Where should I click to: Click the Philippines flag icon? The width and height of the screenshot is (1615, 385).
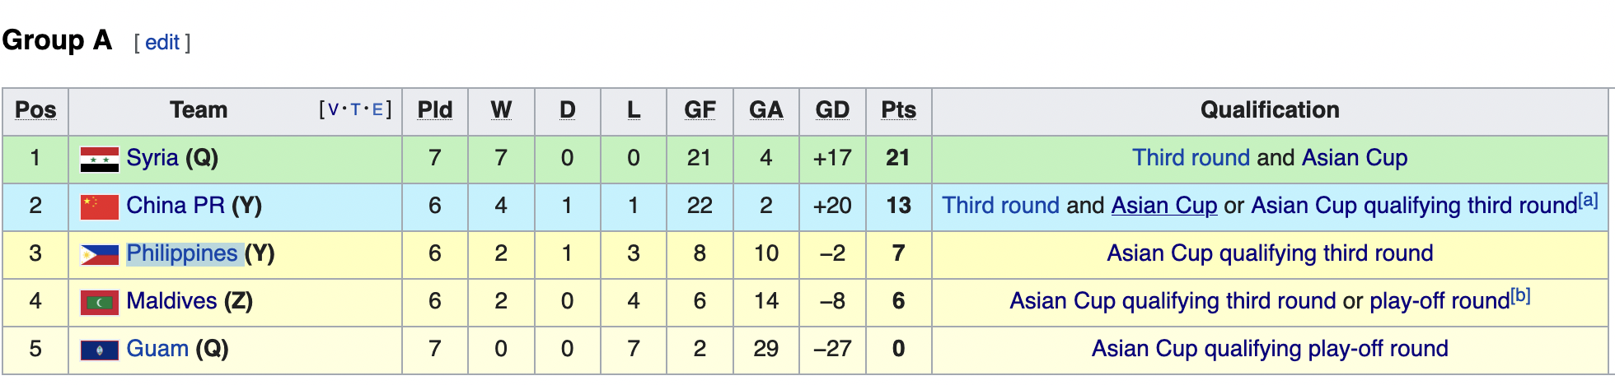tap(99, 254)
